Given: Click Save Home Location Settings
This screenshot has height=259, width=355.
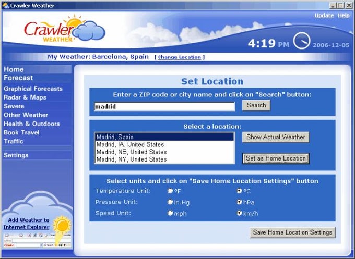Looking at the screenshot, I should click(x=292, y=232).
